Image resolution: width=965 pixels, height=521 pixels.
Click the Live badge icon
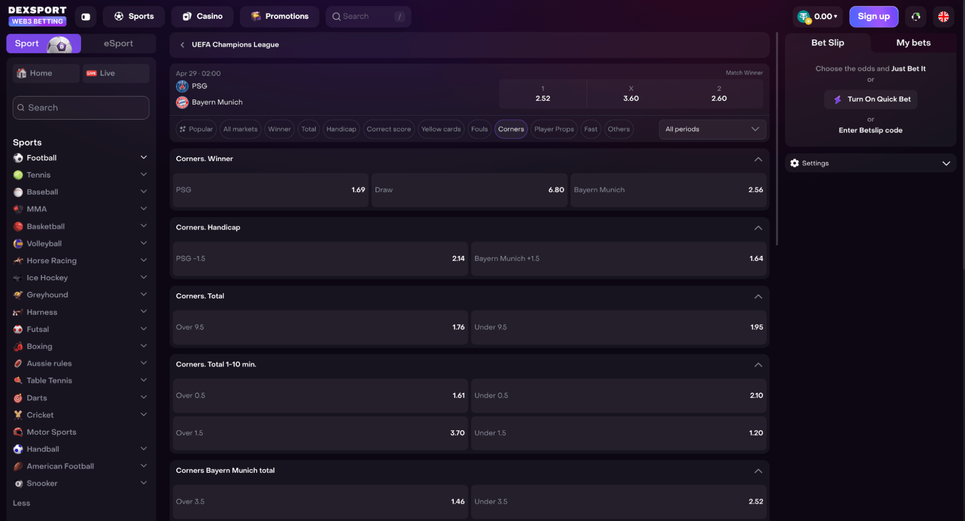pos(91,73)
